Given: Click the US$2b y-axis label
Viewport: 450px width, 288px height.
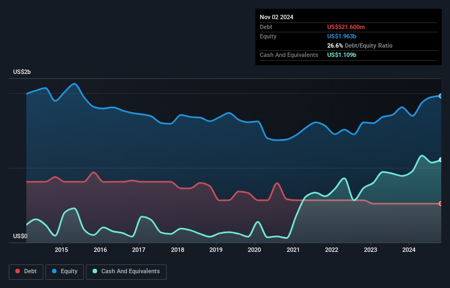Looking at the screenshot, I should pos(22,72).
